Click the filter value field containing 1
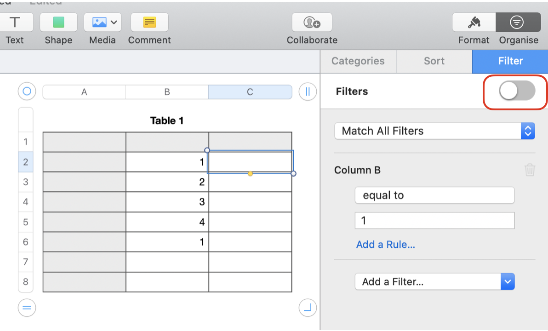 (x=434, y=221)
